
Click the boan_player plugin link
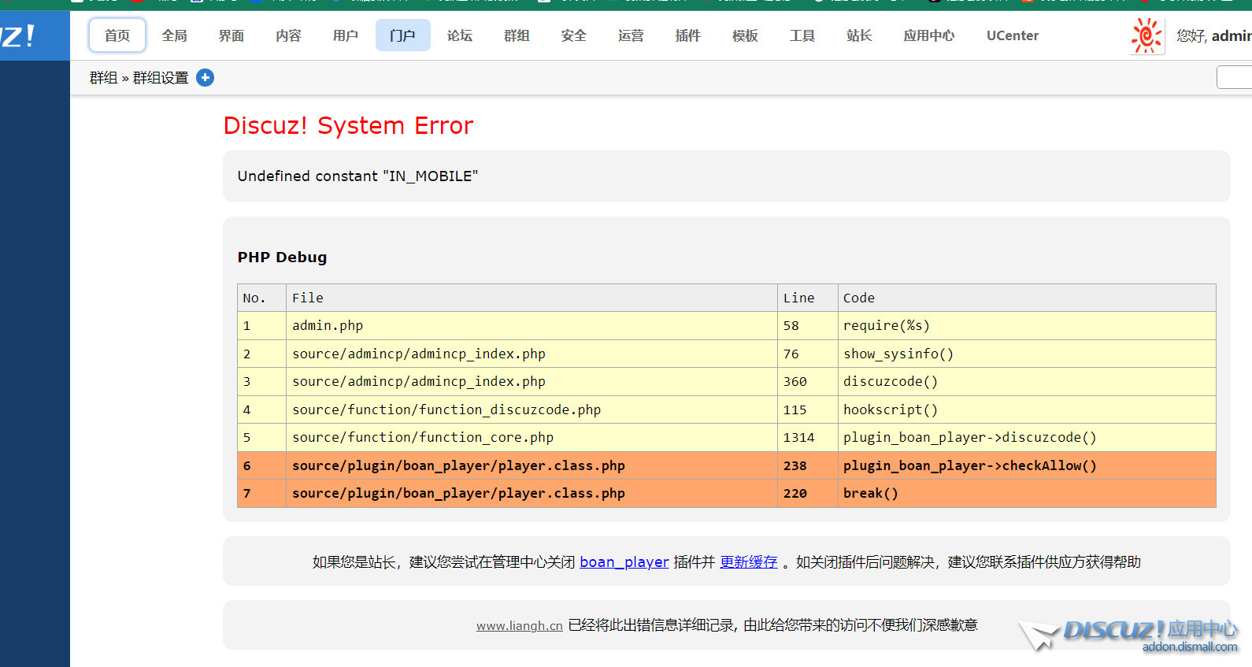pos(624,562)
